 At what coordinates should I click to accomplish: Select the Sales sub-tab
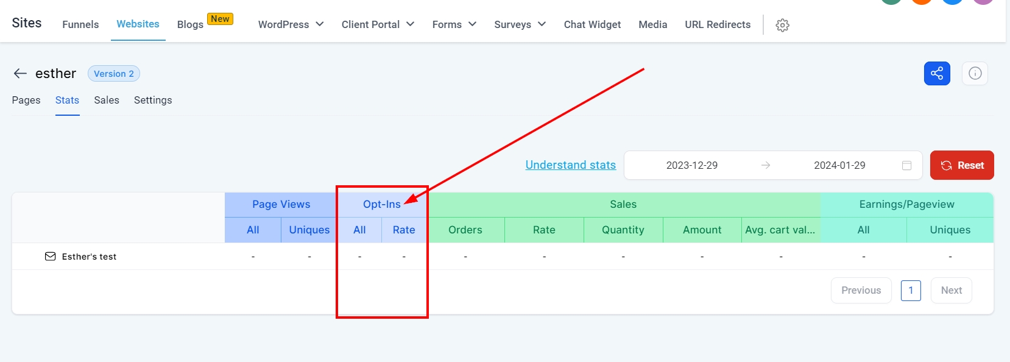point(107,100)
